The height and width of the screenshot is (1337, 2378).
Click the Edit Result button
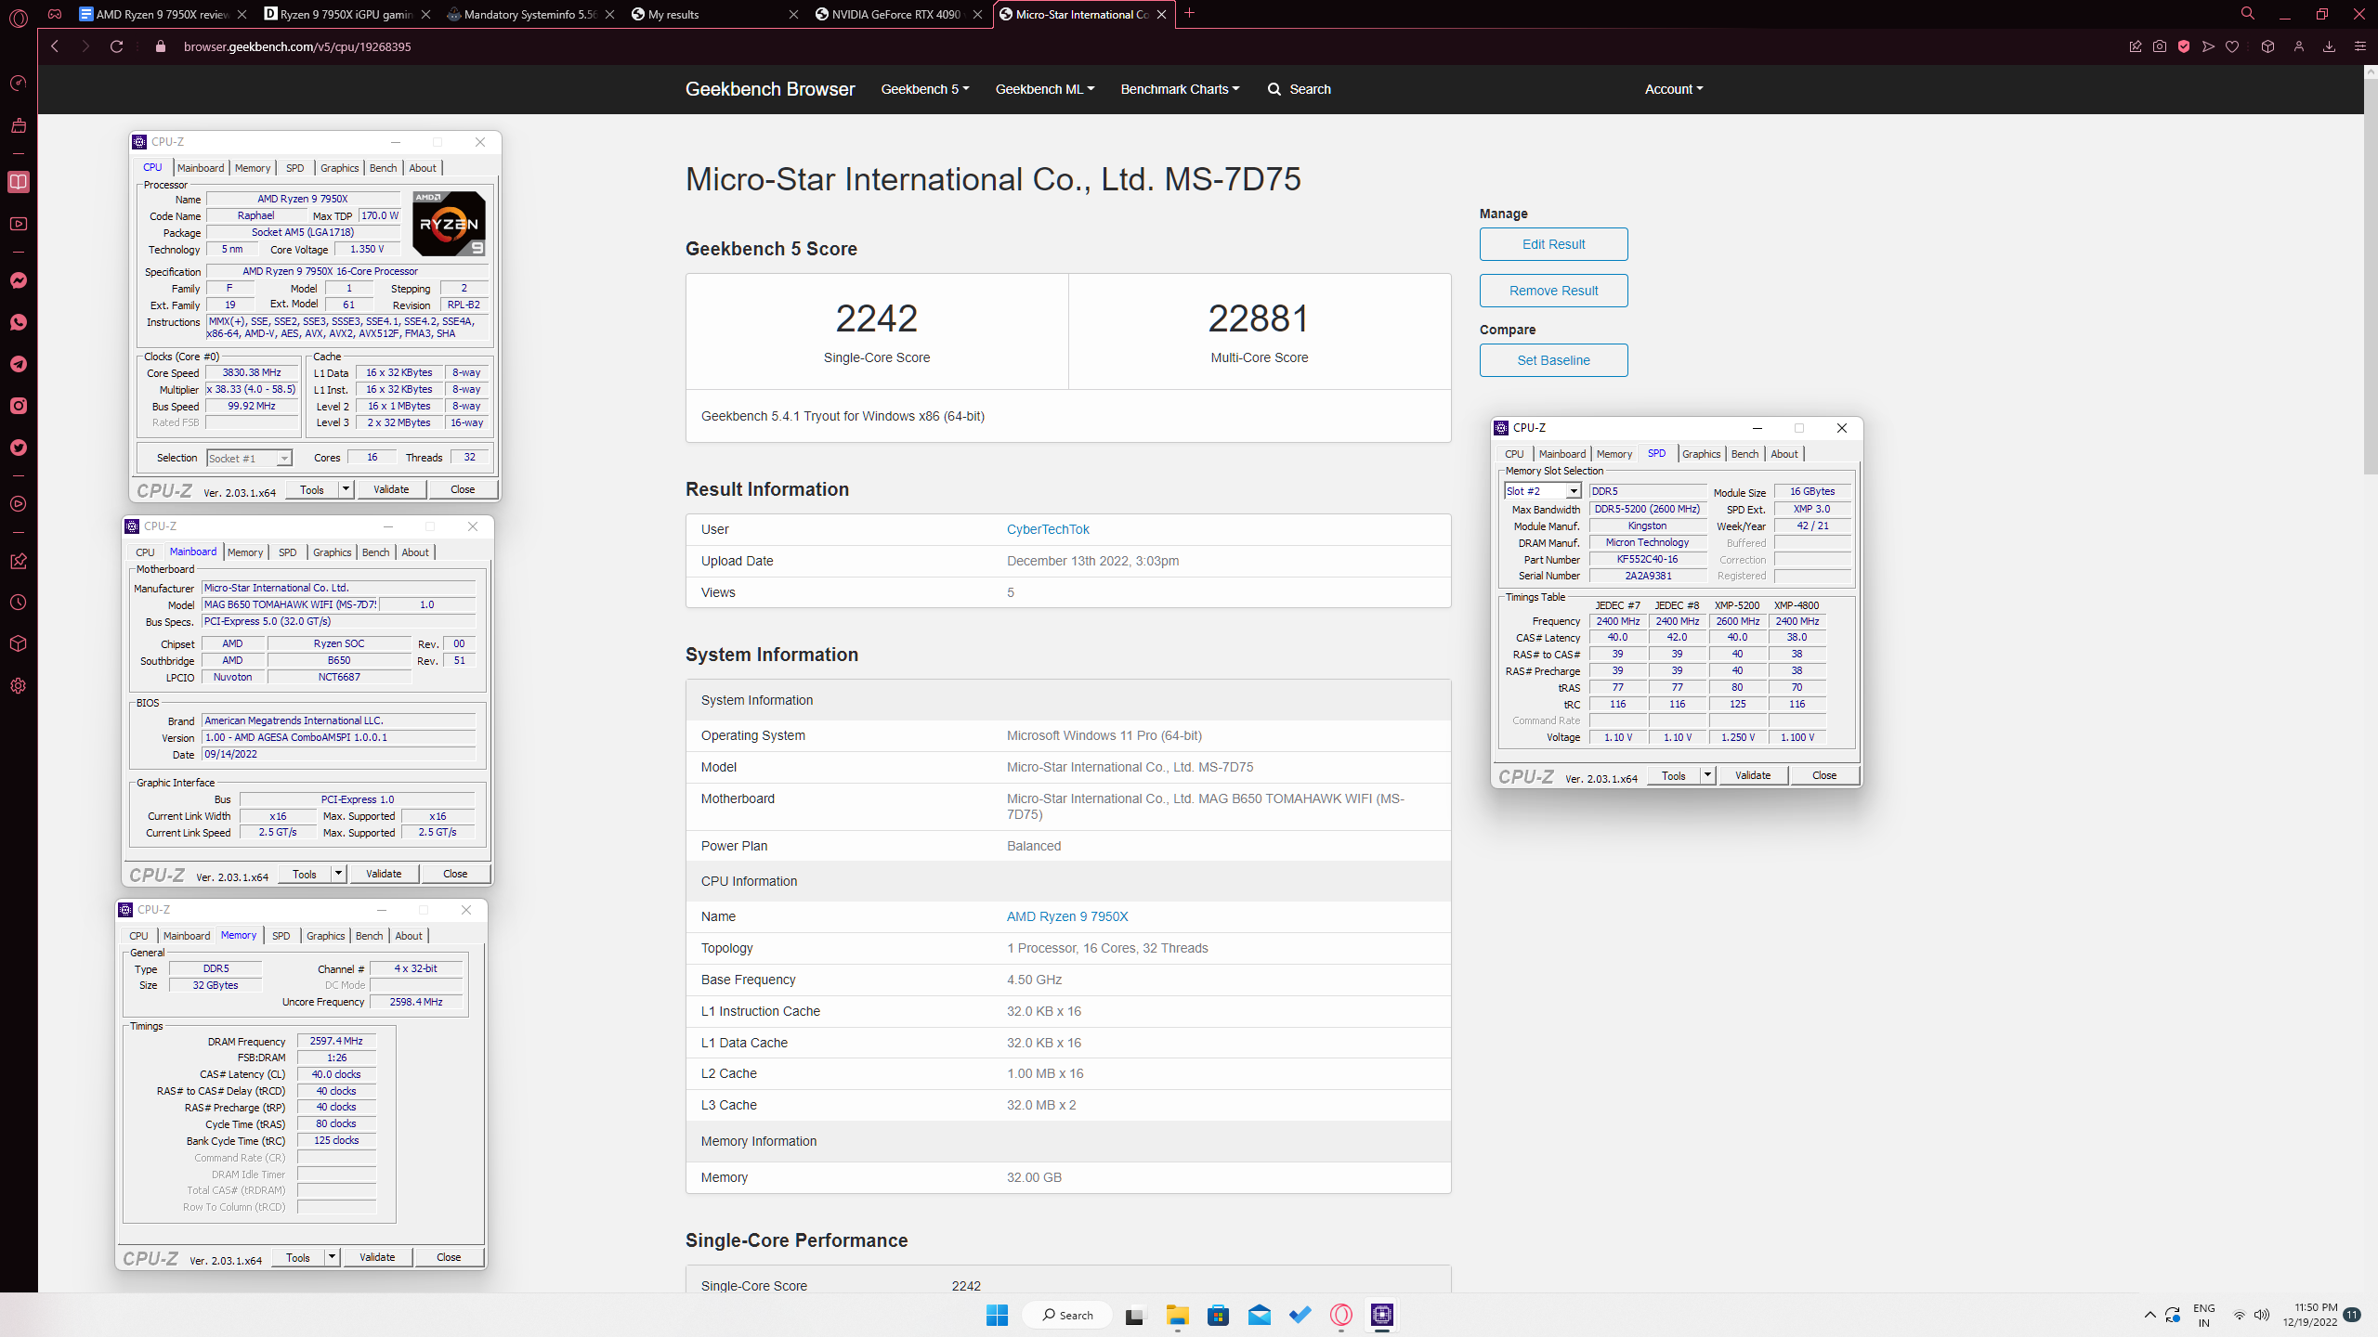coord(1553,244)
